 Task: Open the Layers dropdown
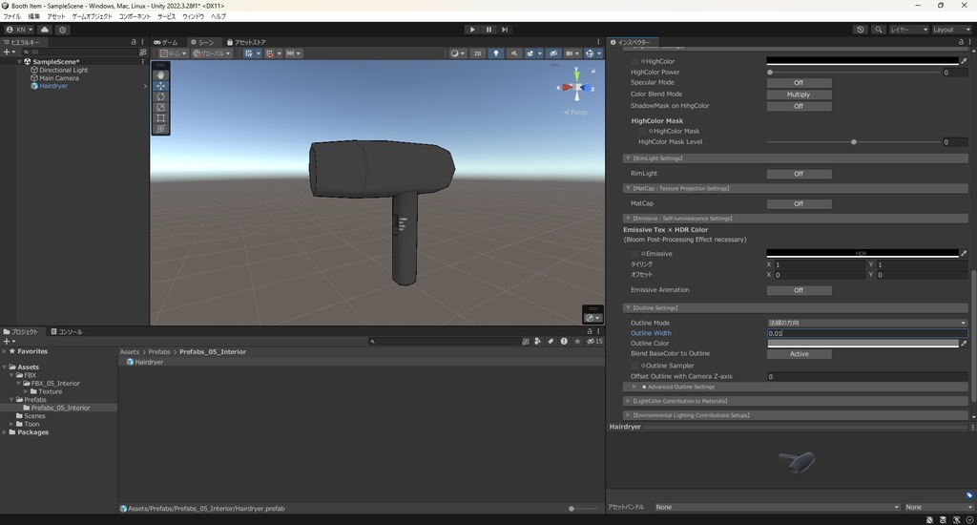(x=909, y=30)
